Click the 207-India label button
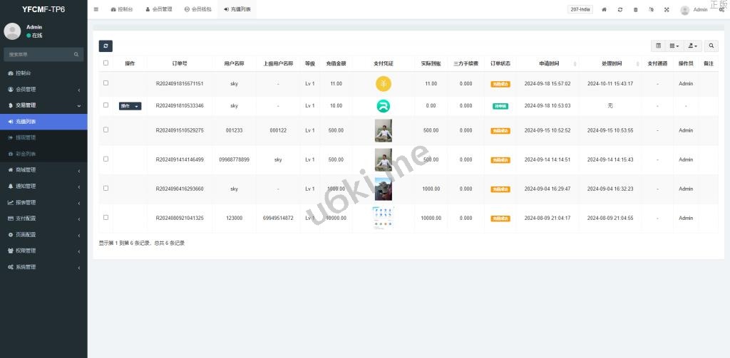 (580, 10)
